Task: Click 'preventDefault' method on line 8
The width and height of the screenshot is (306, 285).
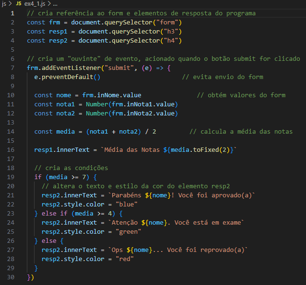Action: click(68, 77)
